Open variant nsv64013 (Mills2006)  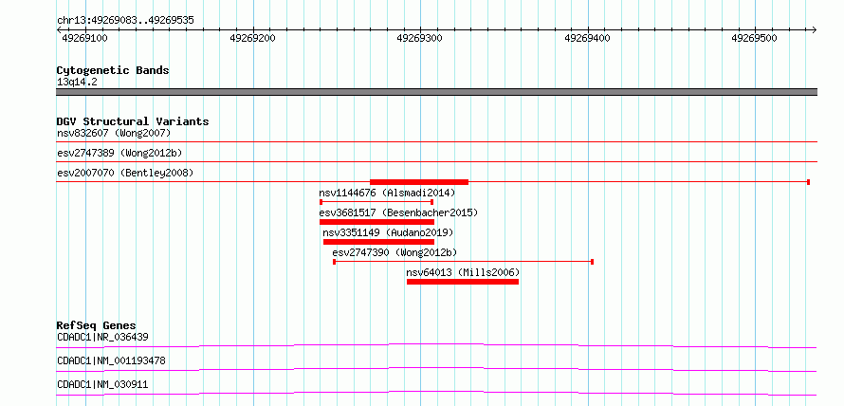[x=463, y=272]
